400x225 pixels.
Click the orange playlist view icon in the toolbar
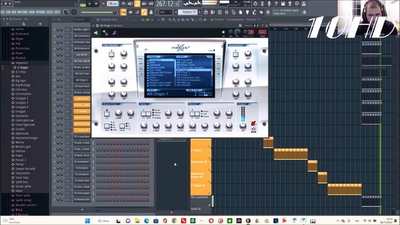click(124, 12)
